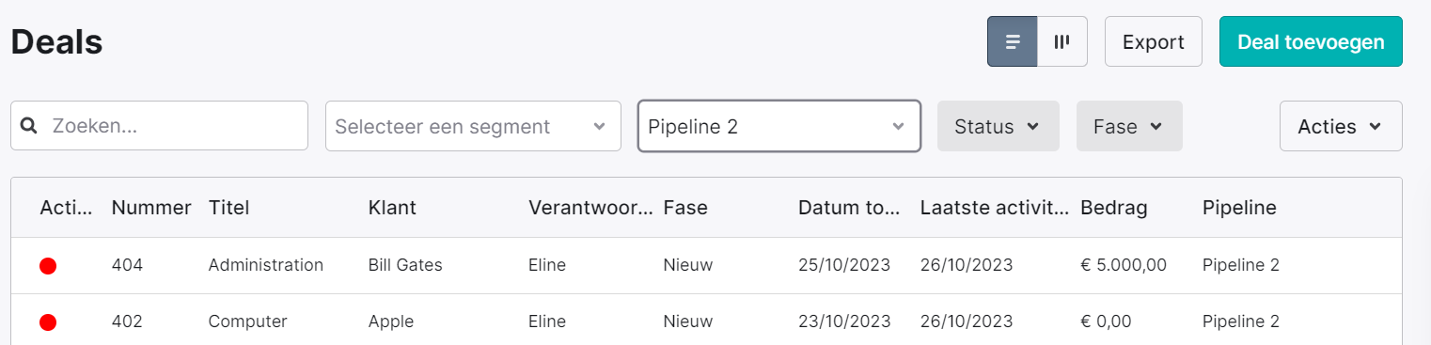Open the Status filter dropdown
Viewport: 1431px width, 345px height.
(999, 126)
